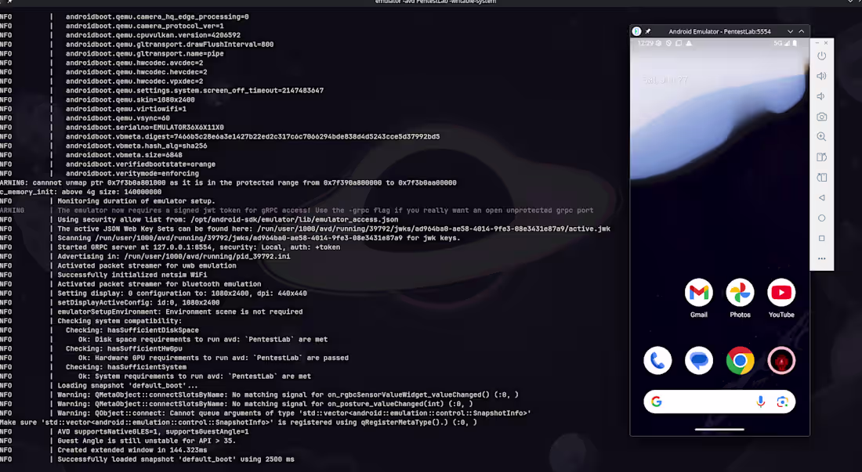862x472 pixels.
Task: Launch the YouTube app
Action: pyautogui.click(x=781, y=293)
